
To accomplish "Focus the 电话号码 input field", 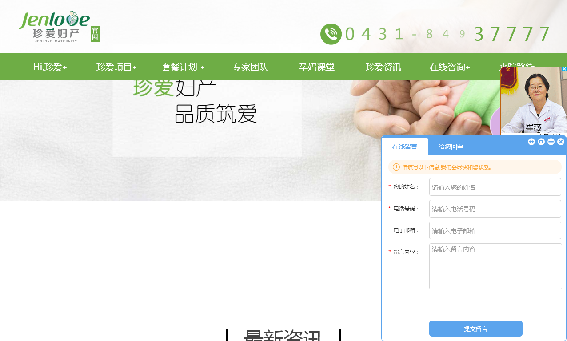I will point(495,209).
